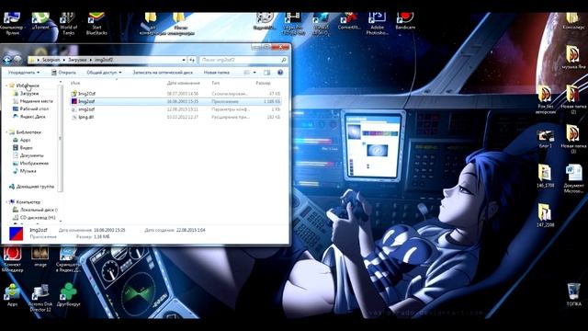Click the Загрузки breadcrumb in address bar

77,60
